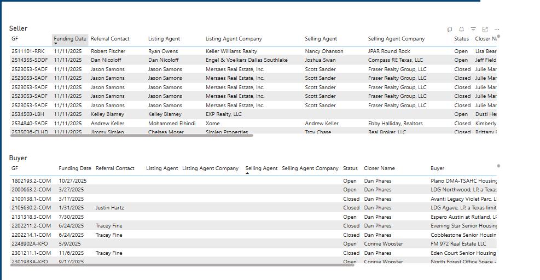Select funding date 10/27/2025
The height and width of the screenshot is (280, 540).
73,181
